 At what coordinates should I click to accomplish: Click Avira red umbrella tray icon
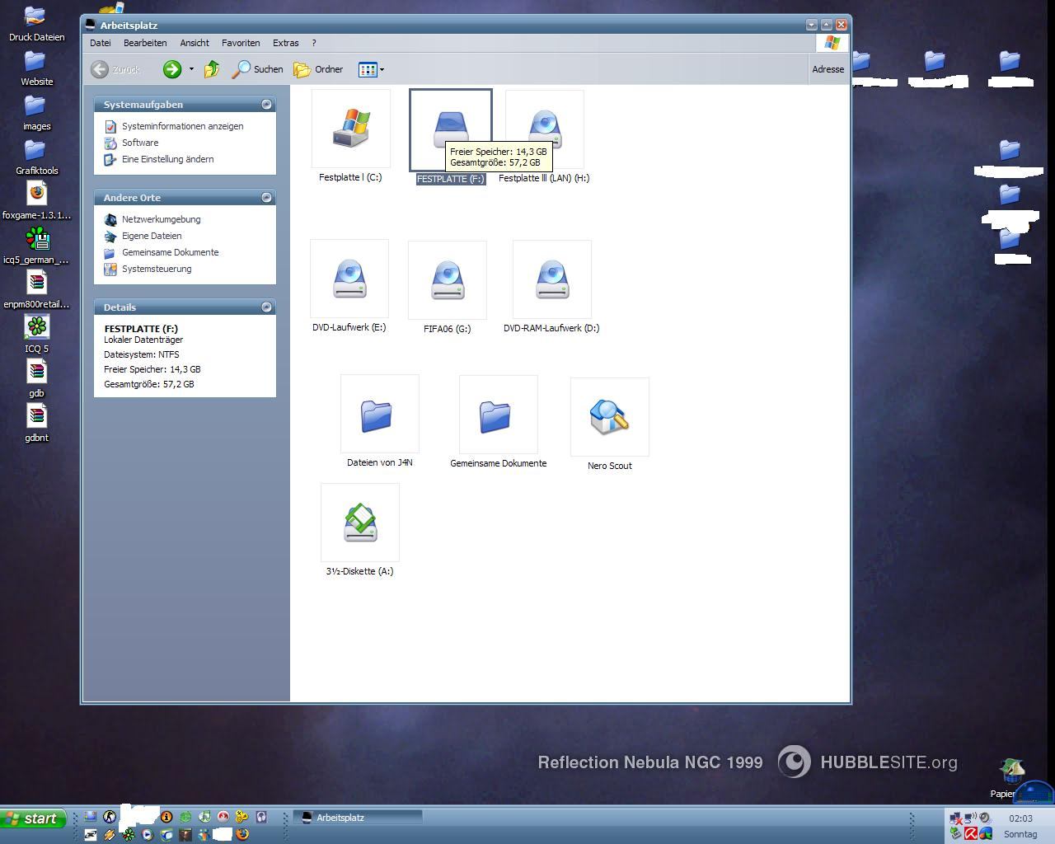coord(971,833)
